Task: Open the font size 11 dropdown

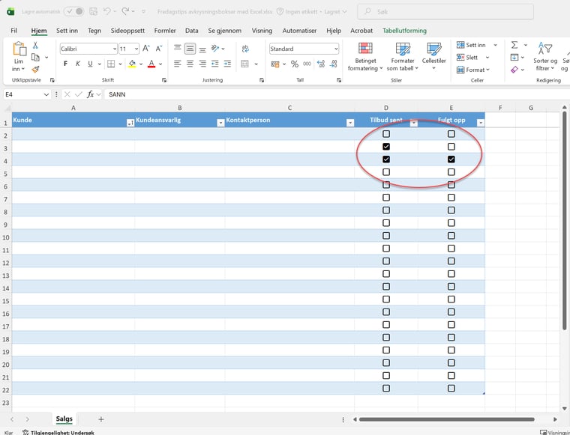Action: 136,49
